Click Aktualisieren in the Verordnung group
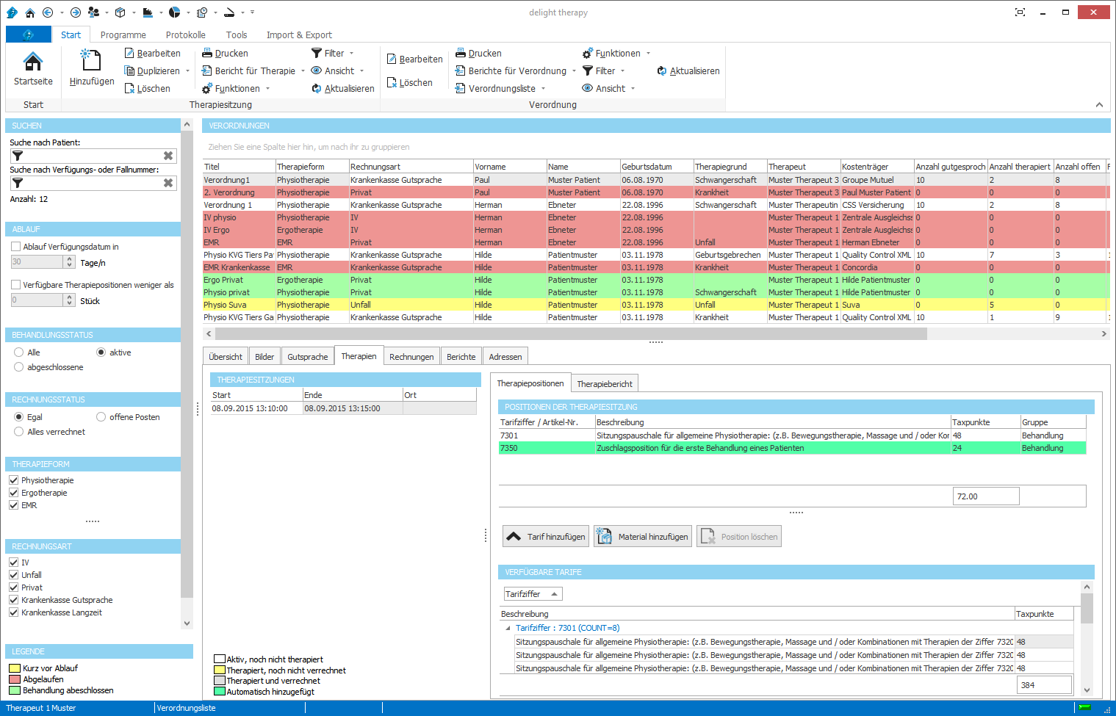This screenshot has height=716, width=1116. click(x=688, y=71)
